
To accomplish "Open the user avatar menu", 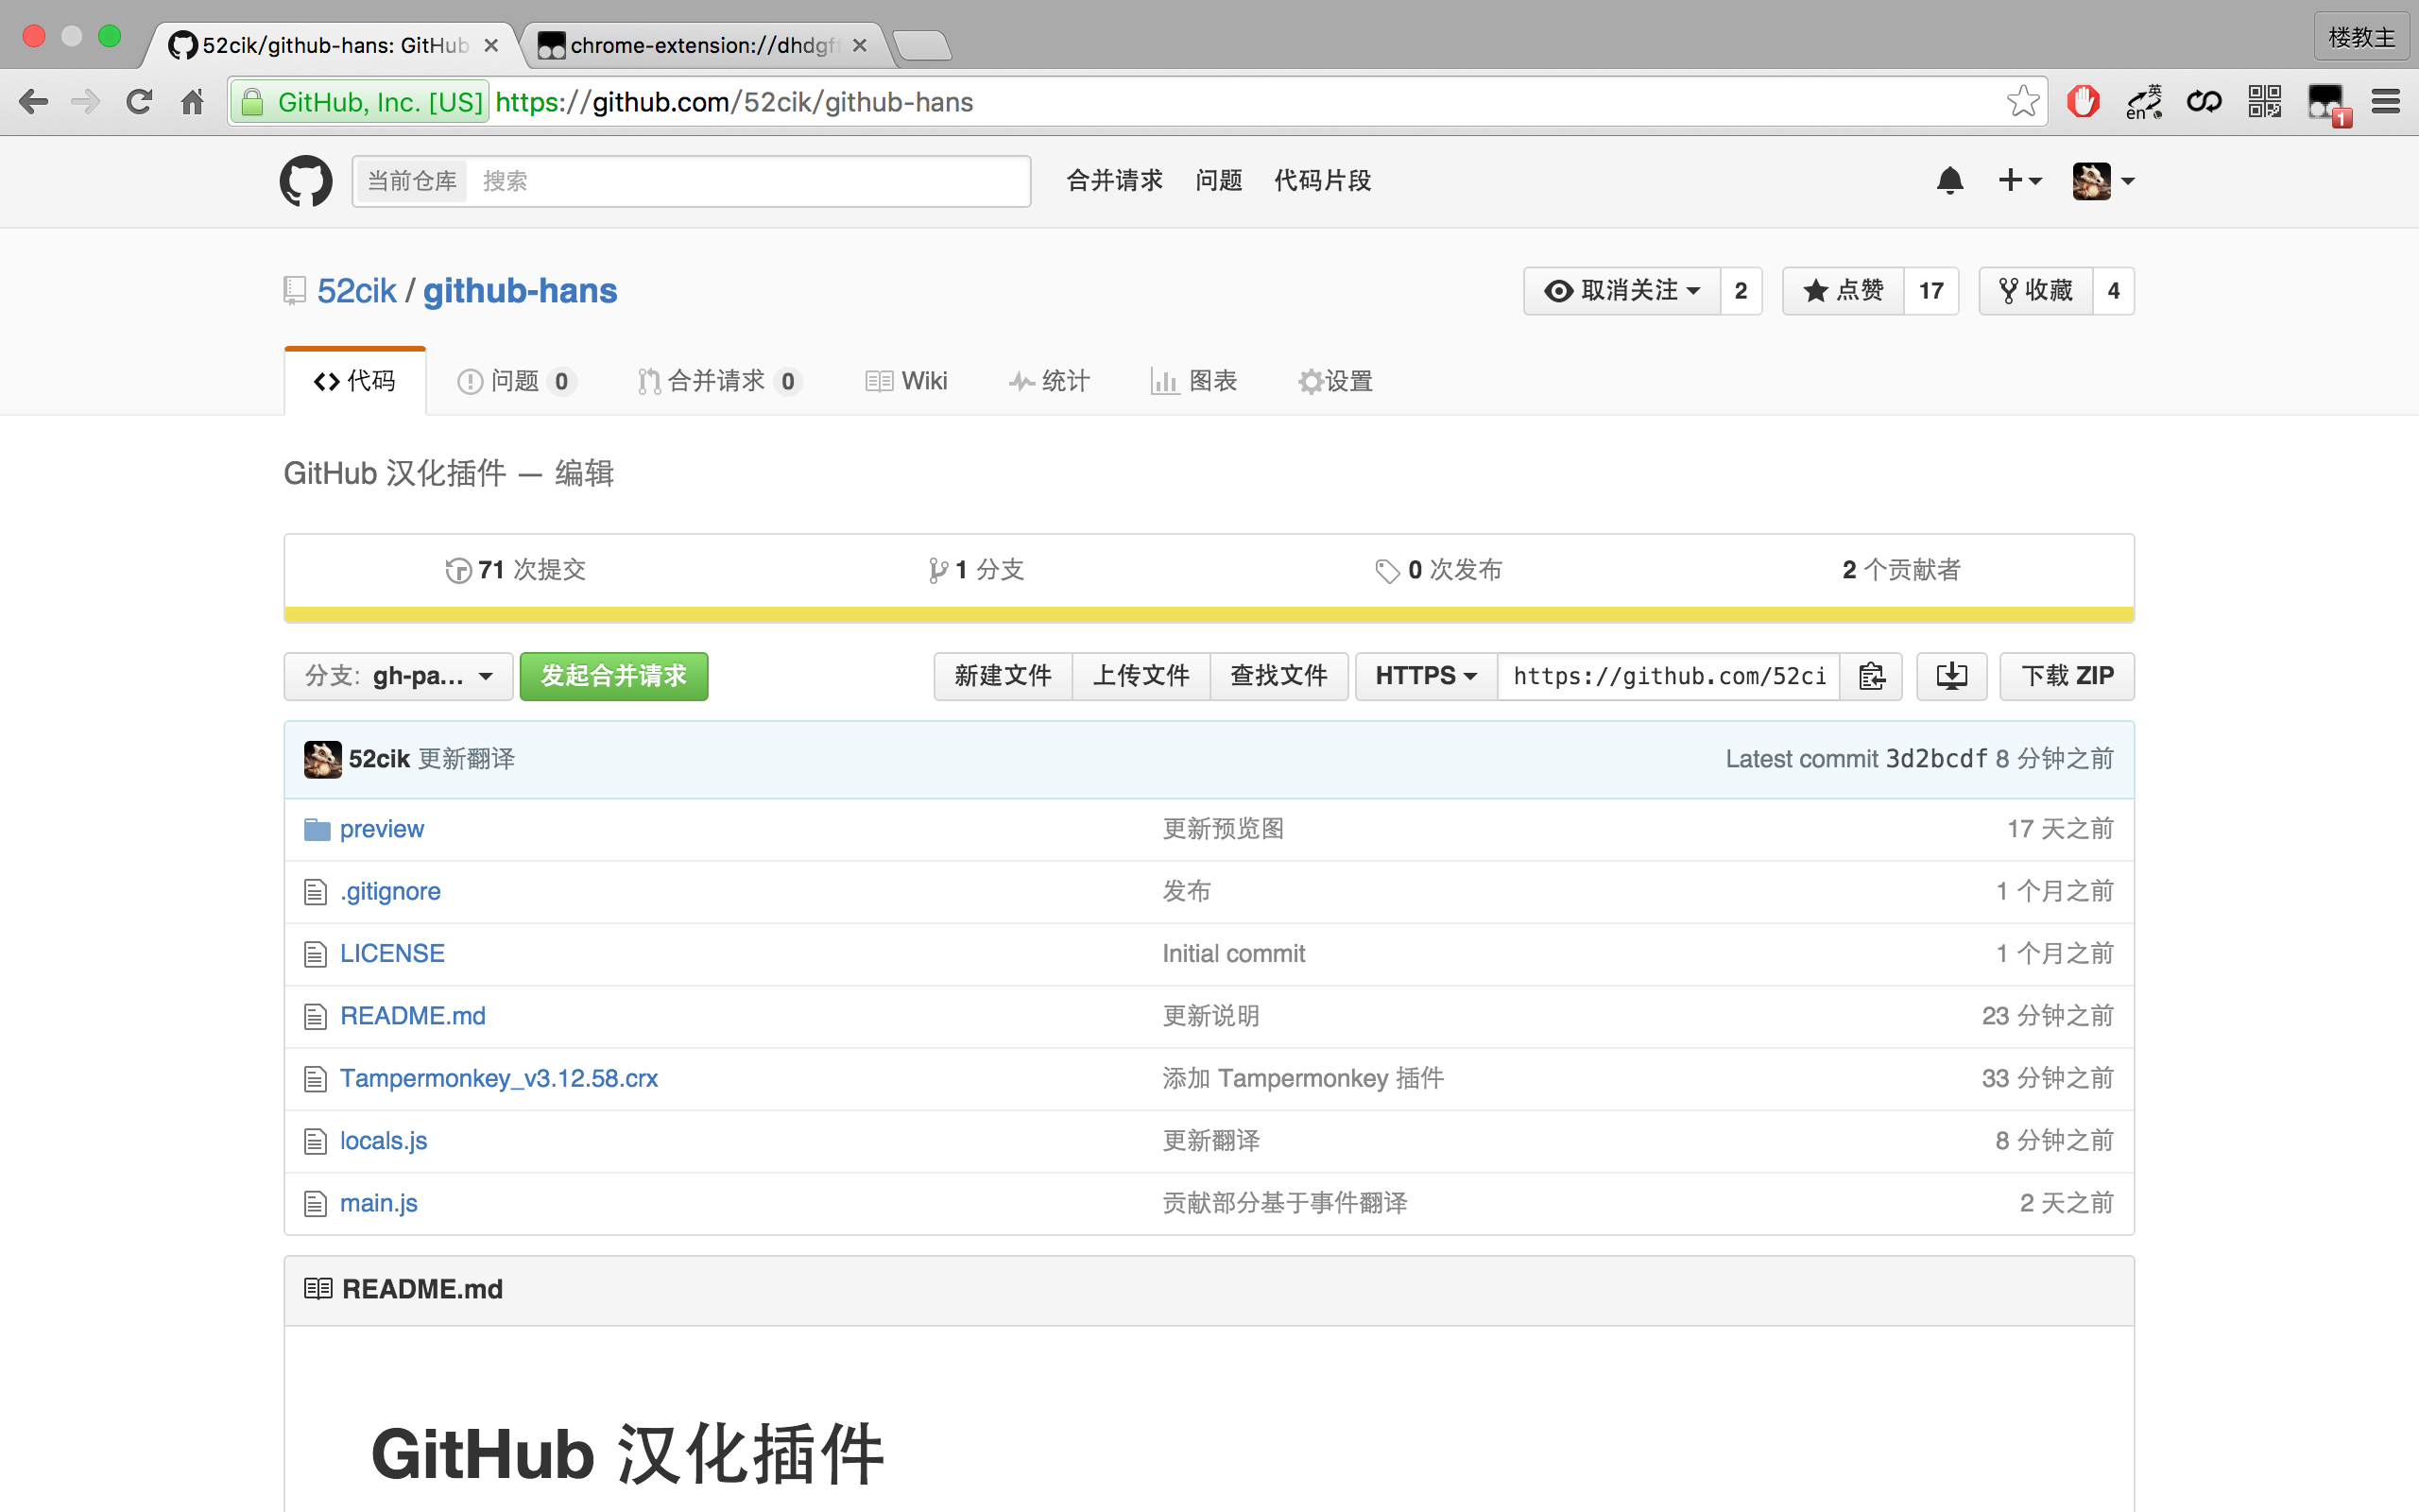I will click(2103, 181).
